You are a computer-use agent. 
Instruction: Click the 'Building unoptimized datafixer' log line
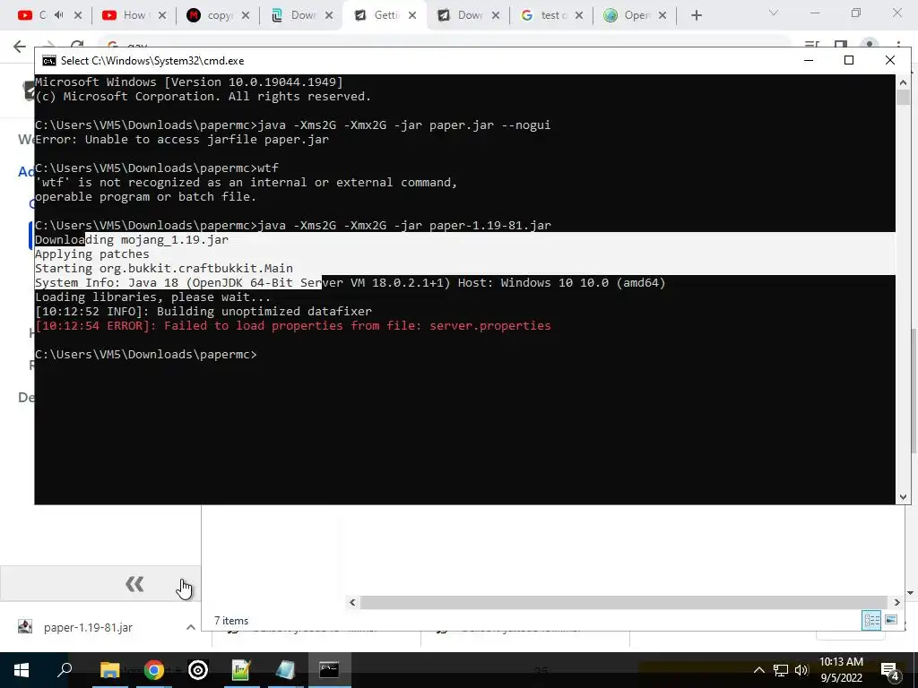(x=204, y=311)
